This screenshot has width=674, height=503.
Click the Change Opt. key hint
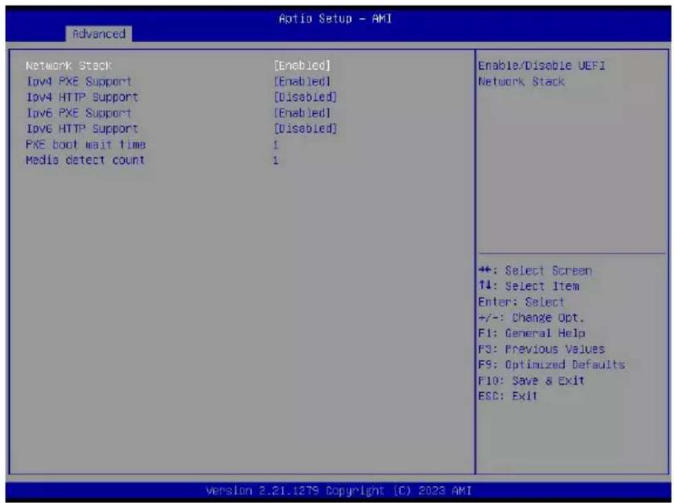[x=531, y=319]
